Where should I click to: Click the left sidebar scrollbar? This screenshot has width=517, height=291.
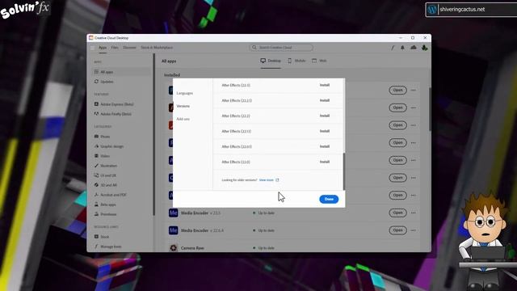[x=153, y=135]
